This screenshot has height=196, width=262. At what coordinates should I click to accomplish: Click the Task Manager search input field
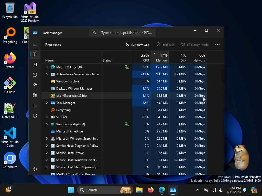(123, 33)
